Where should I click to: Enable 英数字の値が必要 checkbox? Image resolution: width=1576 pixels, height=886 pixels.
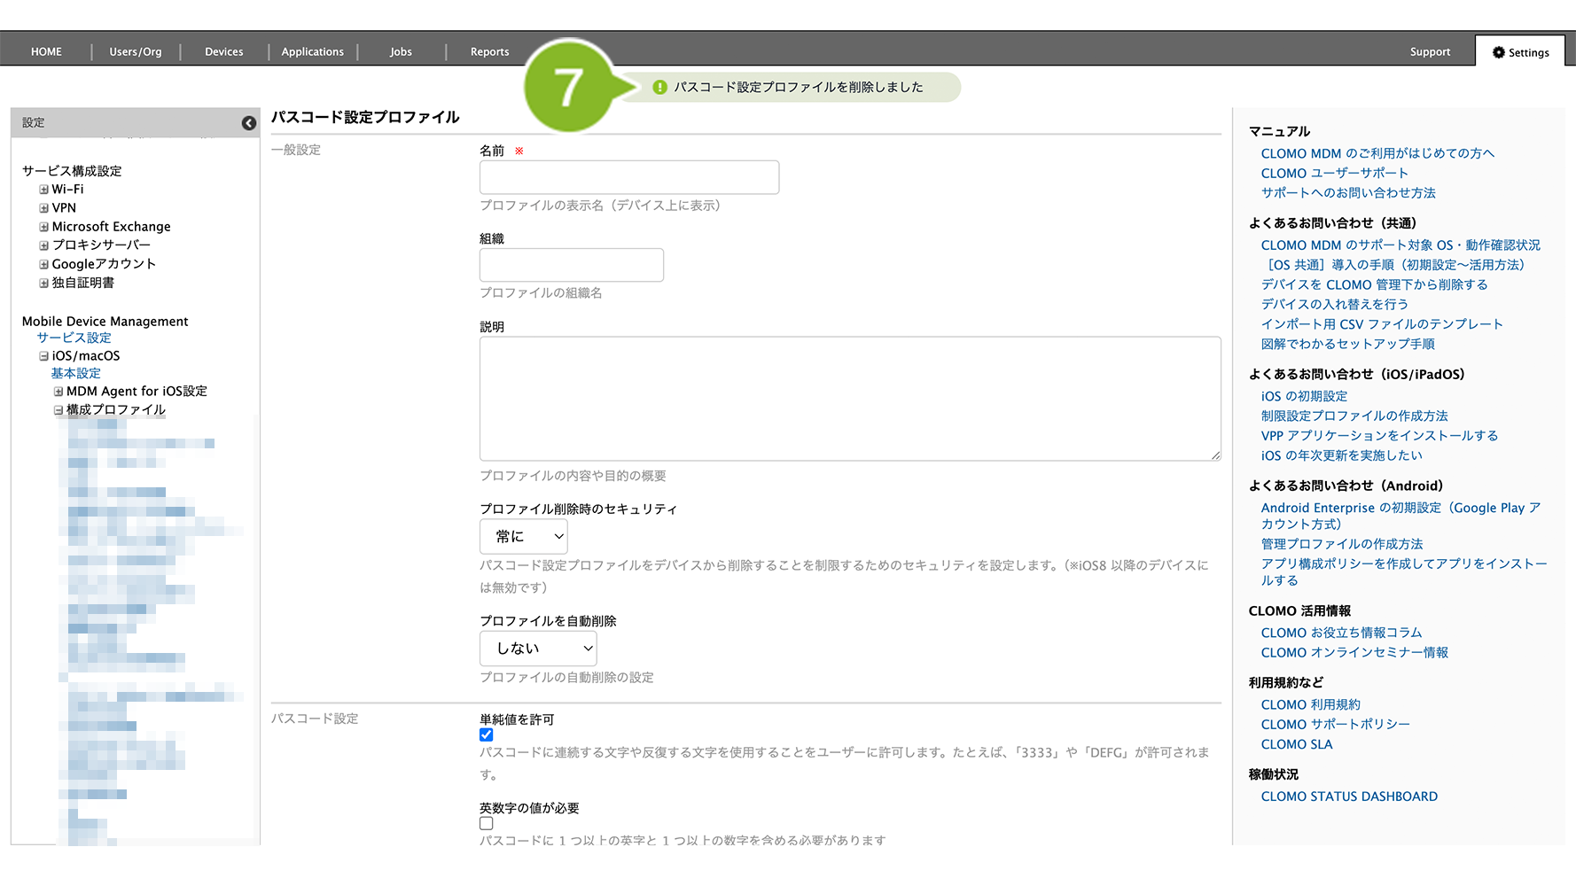point(487,824)
